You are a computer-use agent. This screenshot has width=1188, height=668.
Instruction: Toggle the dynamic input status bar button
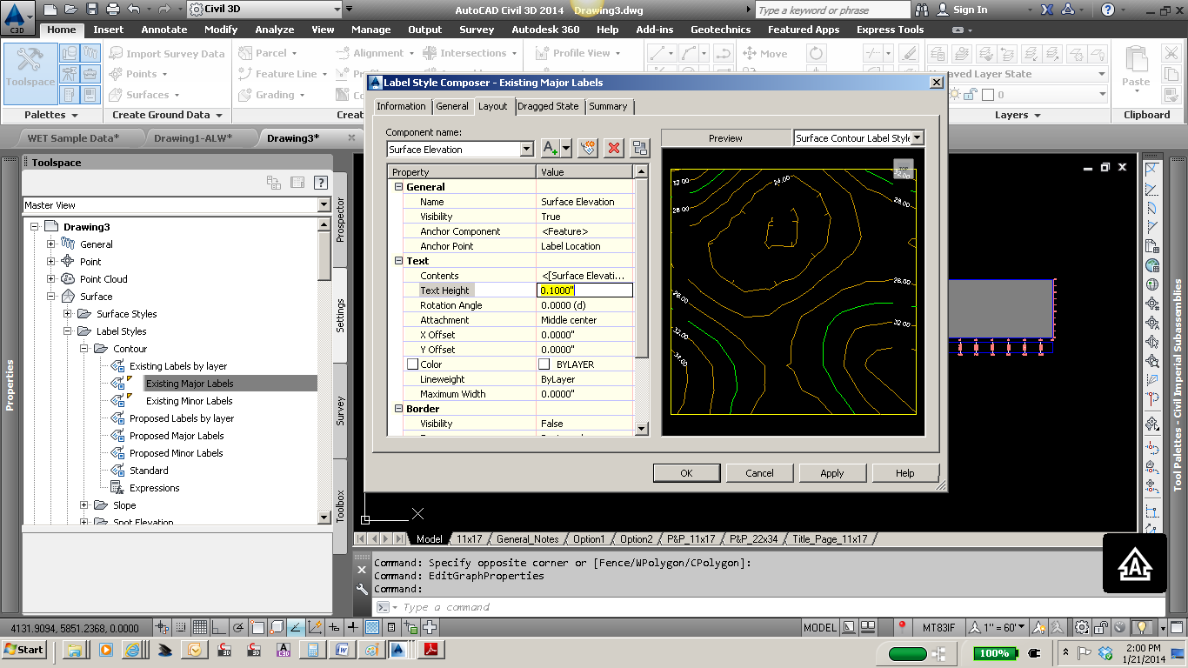click(336, 627)
